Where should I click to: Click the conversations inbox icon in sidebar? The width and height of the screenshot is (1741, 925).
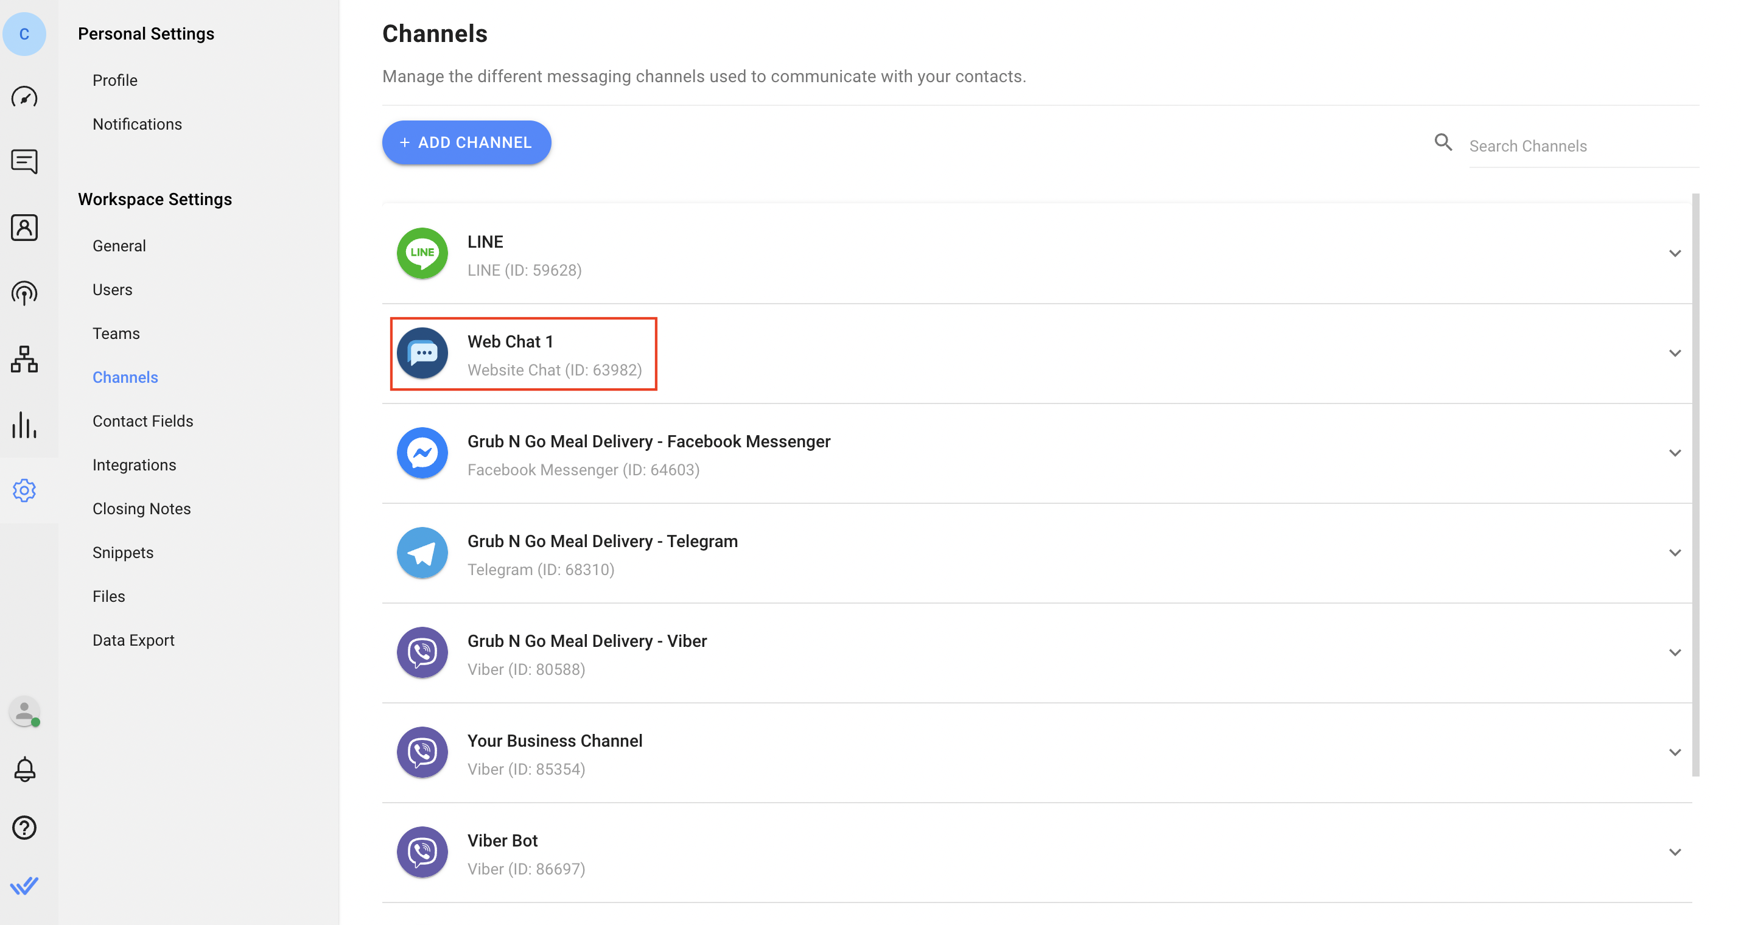pyautogui.click(x=26, y=161)
